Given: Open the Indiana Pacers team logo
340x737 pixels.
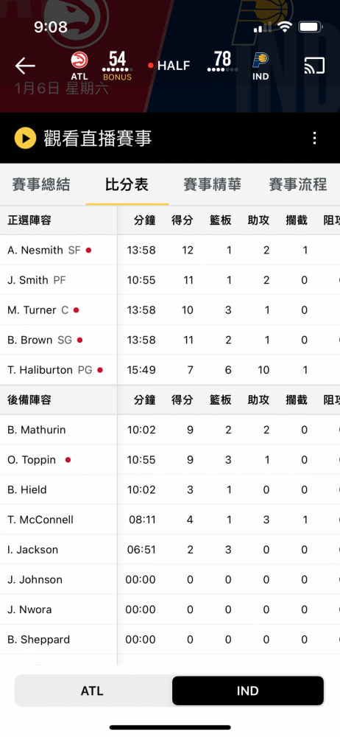Looking at the screenshot, I should point(261,60).
